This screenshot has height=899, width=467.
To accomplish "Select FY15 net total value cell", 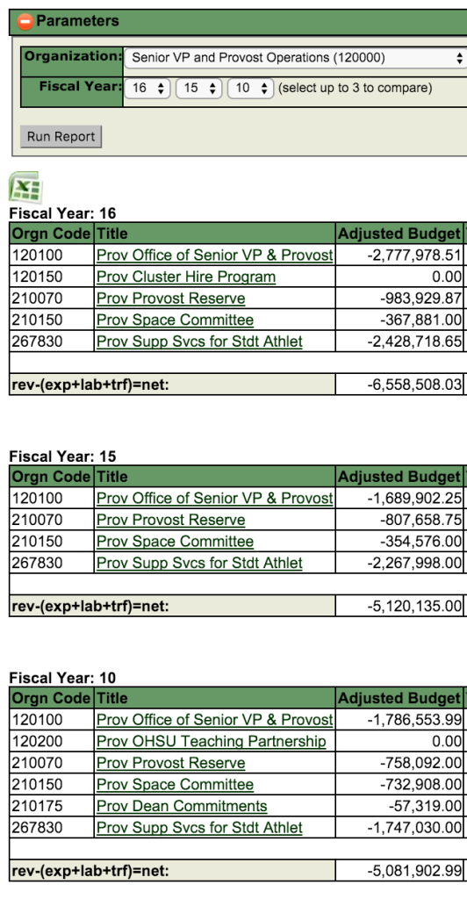I will (x=399, y=606).
